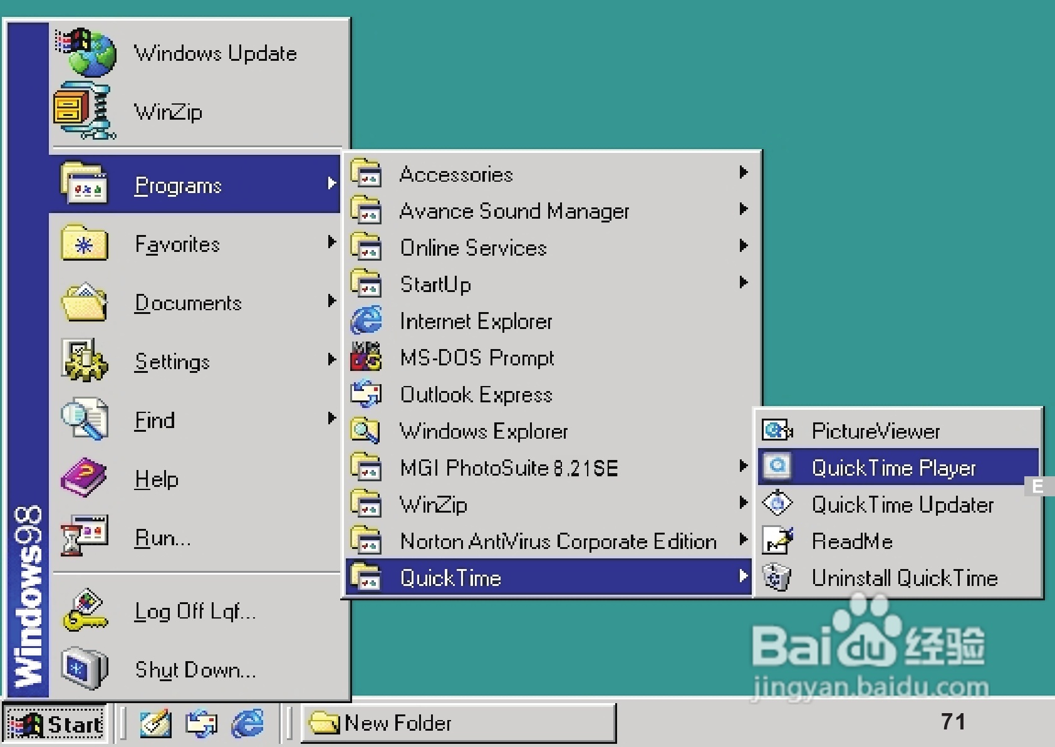Launch Internet Explorer from quick launch bar

click(248, 723)
